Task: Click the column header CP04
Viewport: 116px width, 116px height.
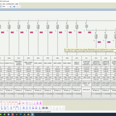Action: pos(48,58)
